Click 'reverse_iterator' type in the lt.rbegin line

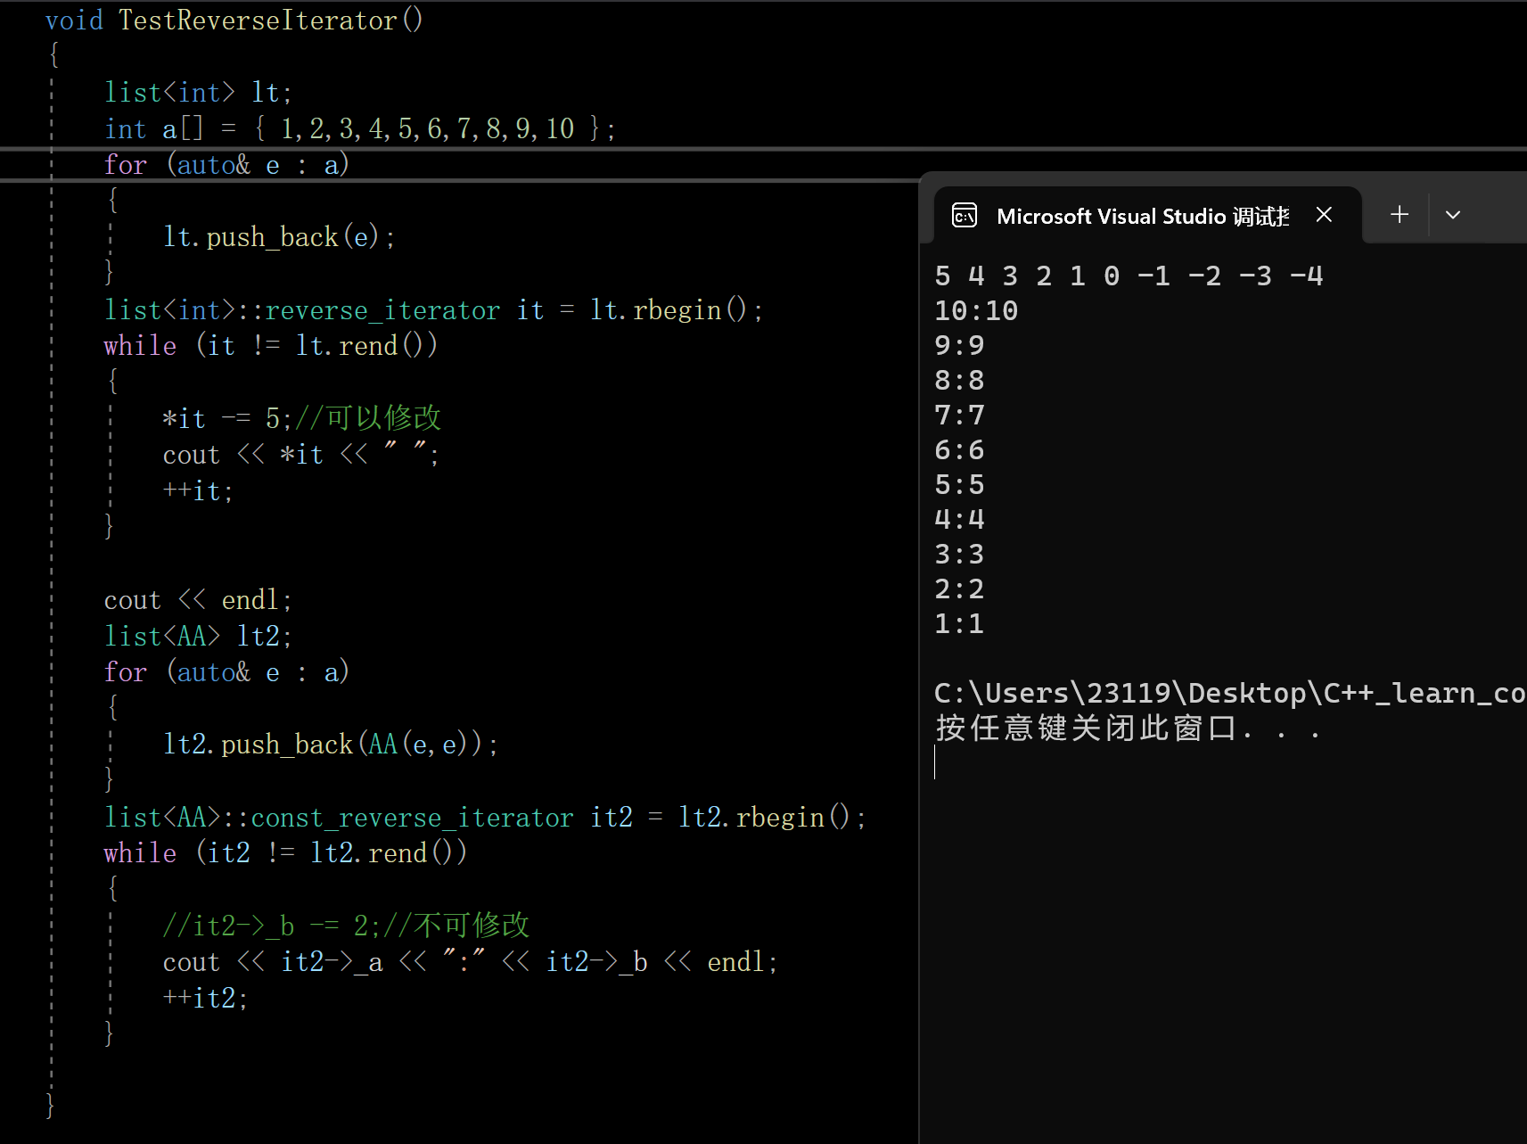point(382,310)
